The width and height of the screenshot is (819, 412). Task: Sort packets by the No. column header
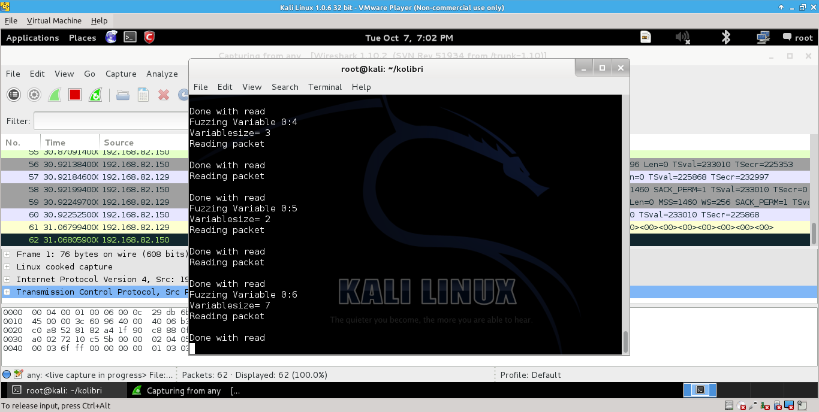[x=20, y=143]
